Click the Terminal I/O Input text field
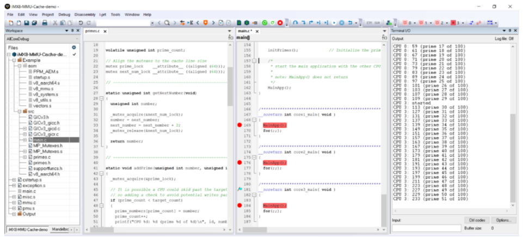 pos(426,228)
